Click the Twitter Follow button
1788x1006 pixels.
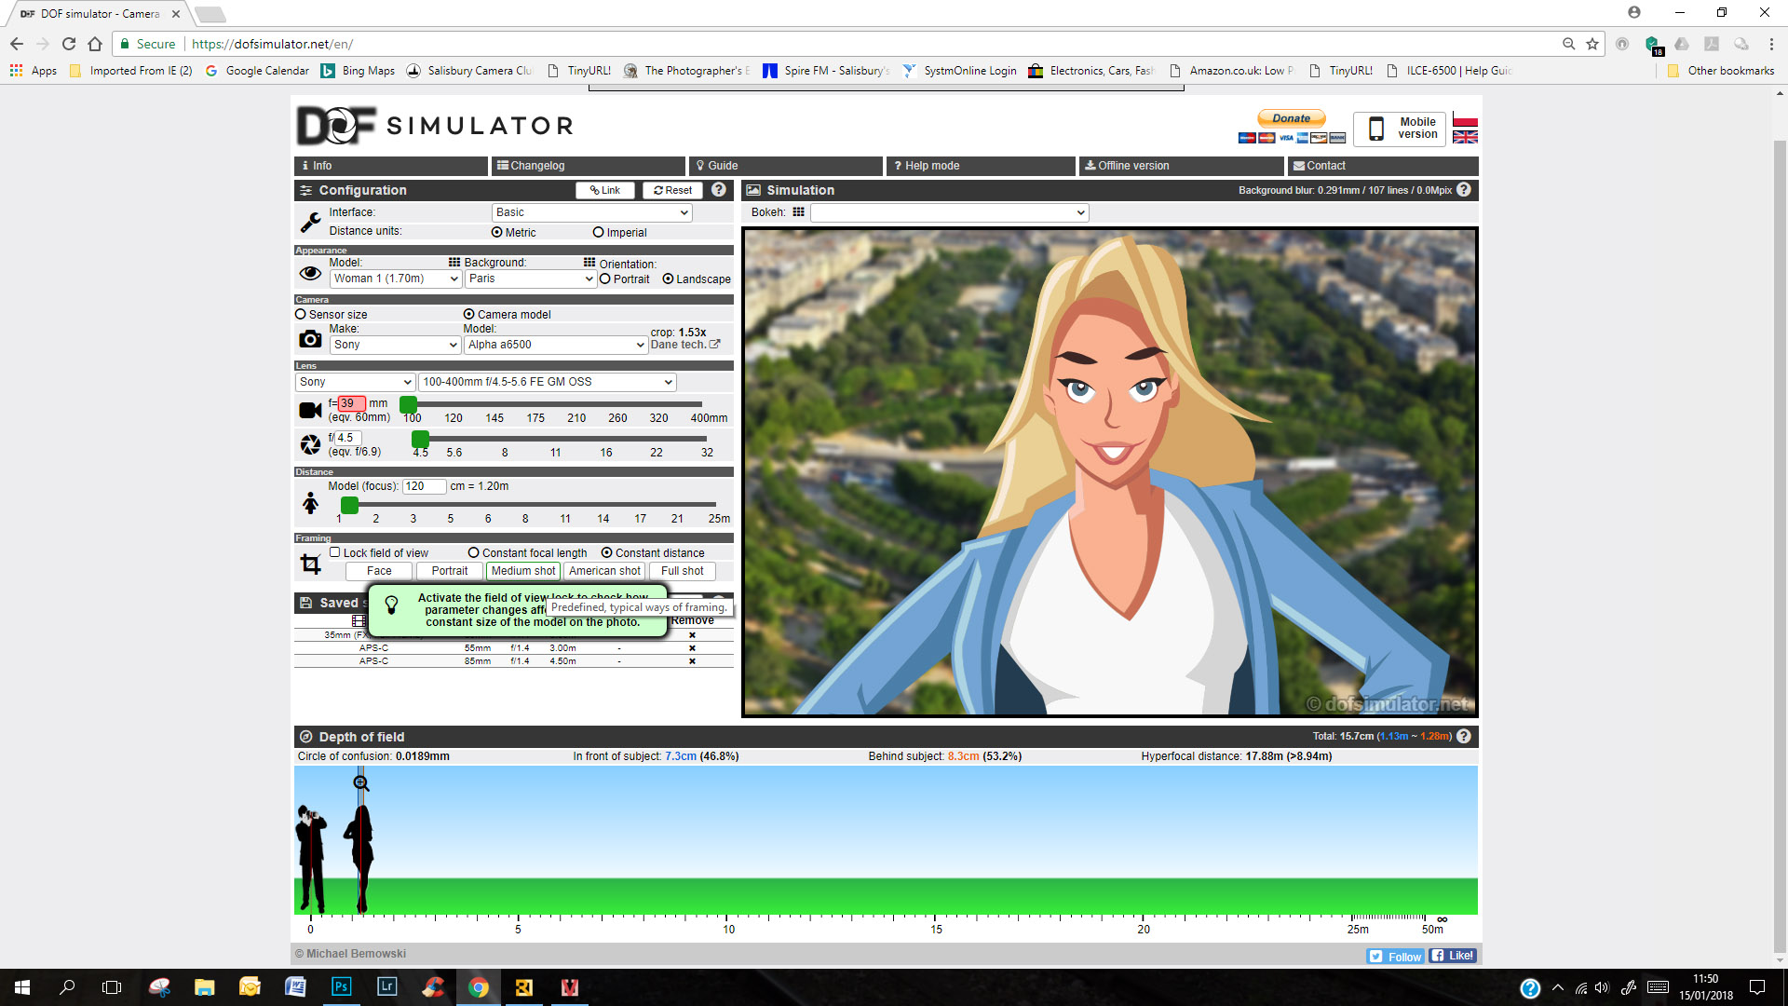tap(1395, 957)
